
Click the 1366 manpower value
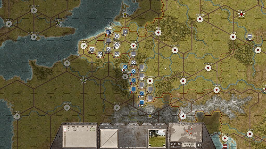tap(74, 130)
